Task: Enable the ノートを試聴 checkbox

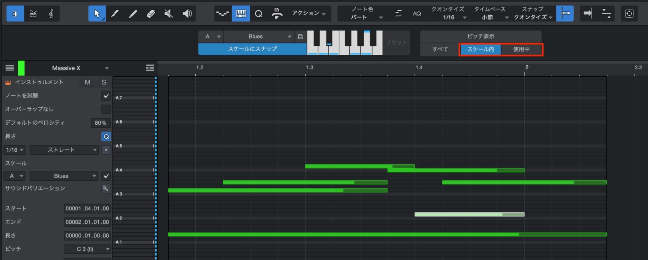Action: pyautogui.click(x=106, y=96)
